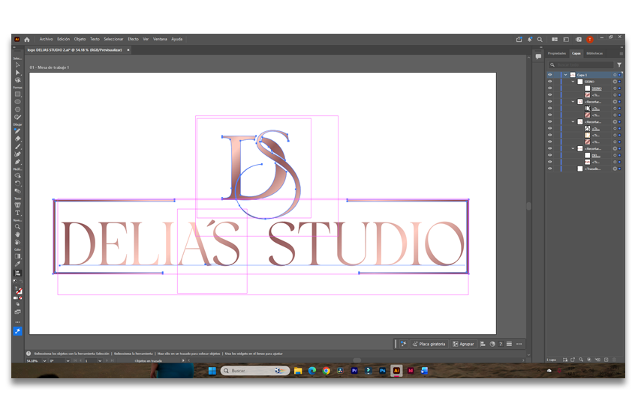
Task: Switch to the Propiedades tab
Action: 557,54
